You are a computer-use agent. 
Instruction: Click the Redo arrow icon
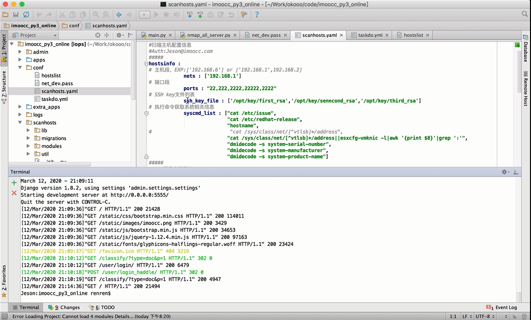pyautogui.click(x=49, y=15)
